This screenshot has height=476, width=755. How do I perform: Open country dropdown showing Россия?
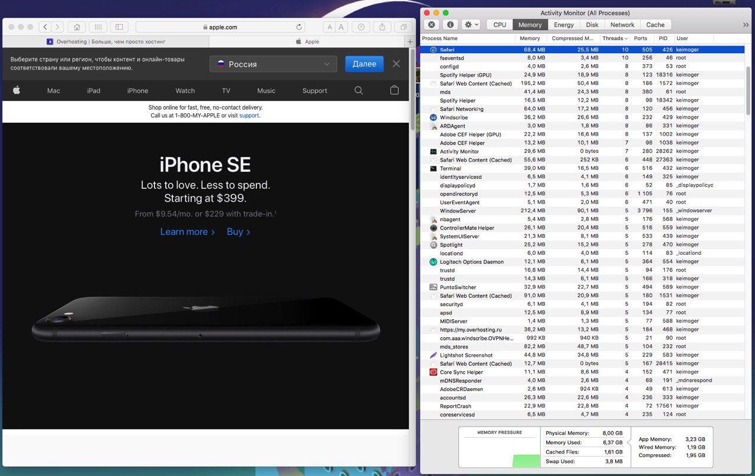[x=273, y=64]
